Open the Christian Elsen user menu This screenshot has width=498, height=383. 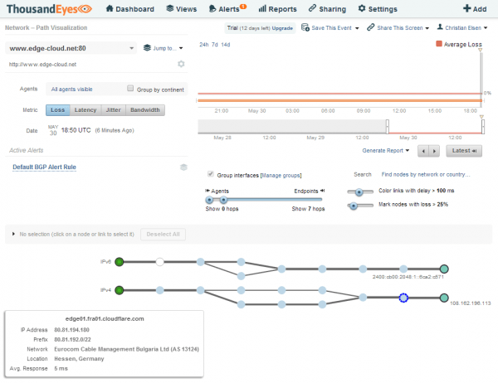coord(462,28)
